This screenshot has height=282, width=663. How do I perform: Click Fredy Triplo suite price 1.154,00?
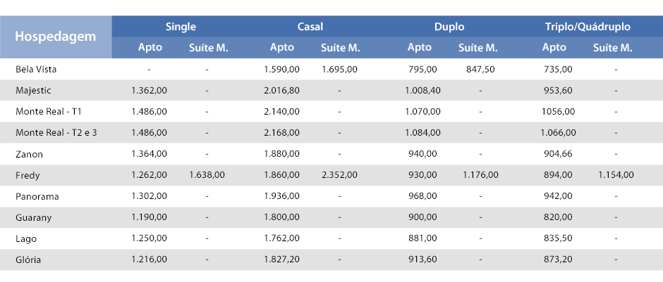tap(616, 175)
